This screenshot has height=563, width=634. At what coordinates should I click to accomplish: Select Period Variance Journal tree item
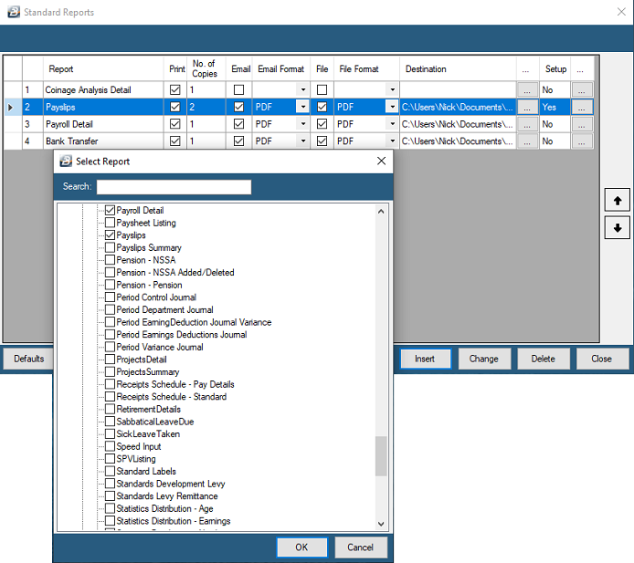(160, 347)
